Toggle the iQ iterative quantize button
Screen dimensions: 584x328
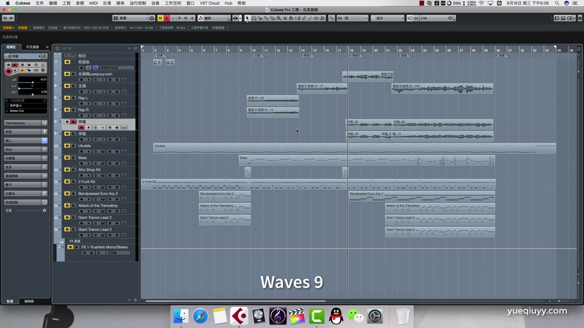(x=410, y=18)
